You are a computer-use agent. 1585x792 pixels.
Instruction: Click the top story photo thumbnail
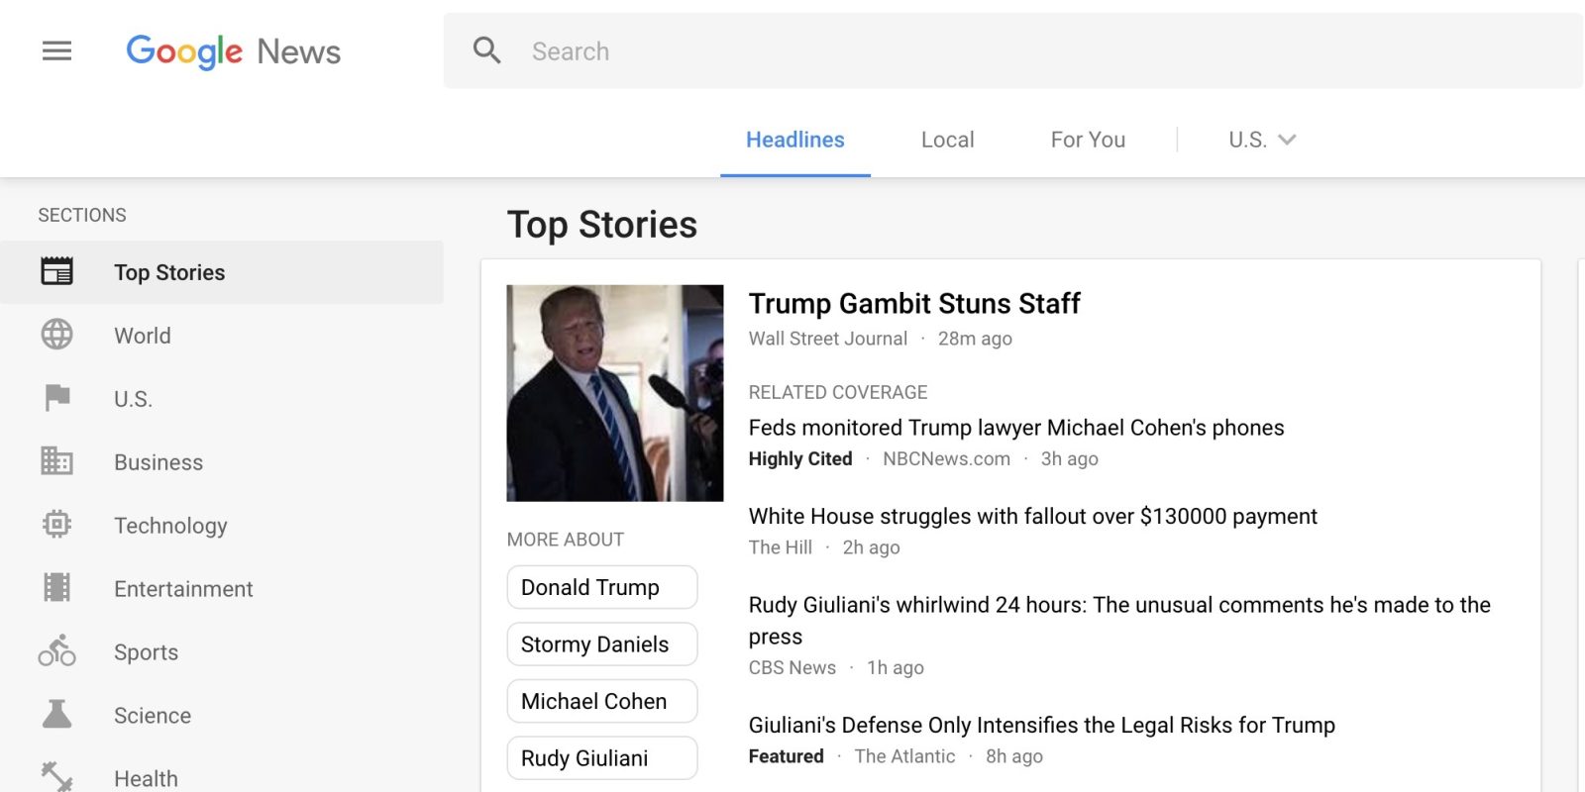[x=614, y=393]
